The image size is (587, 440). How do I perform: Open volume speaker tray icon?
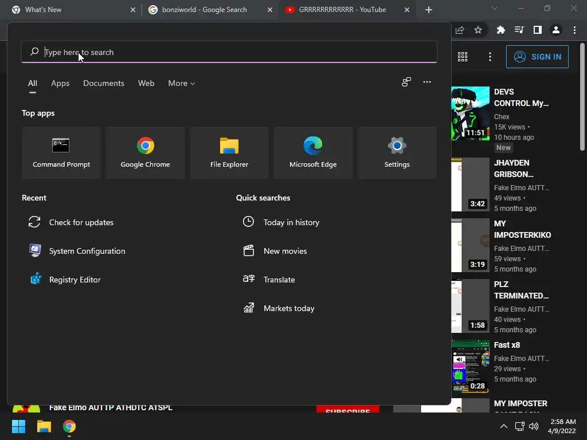coord(534,426)
